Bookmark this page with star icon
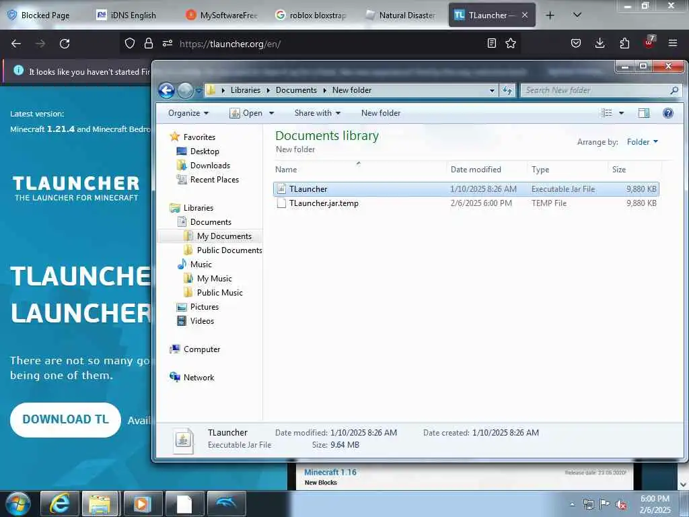Screen dimensions: 689x517 coord(511,43)
